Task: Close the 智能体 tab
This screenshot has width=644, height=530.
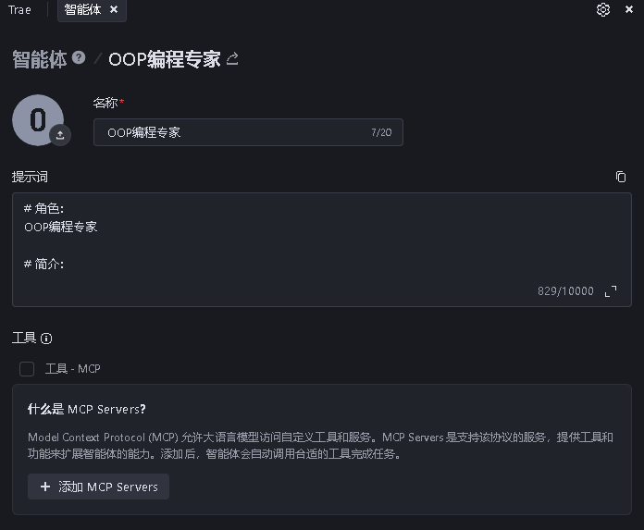Action: tap(114, 9)
